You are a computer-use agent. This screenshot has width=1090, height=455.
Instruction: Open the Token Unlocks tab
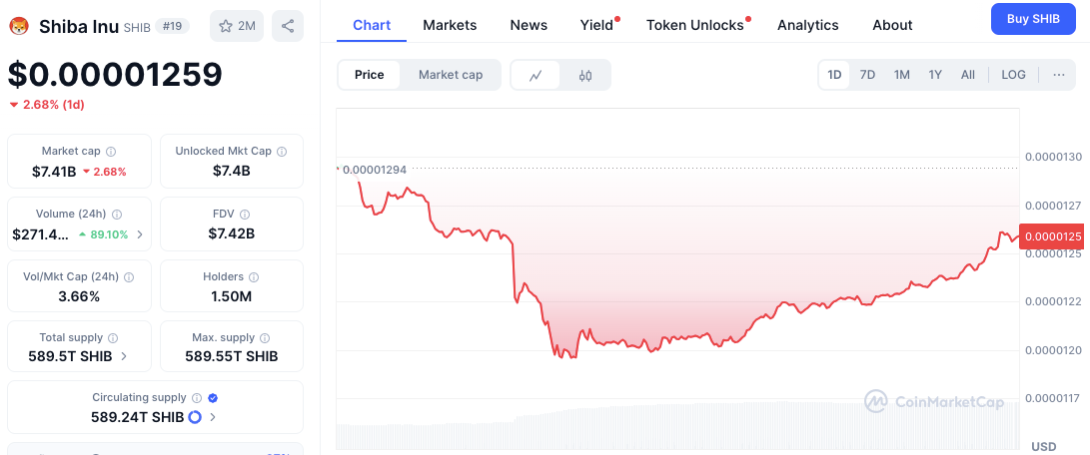click(x=694, y=25)
